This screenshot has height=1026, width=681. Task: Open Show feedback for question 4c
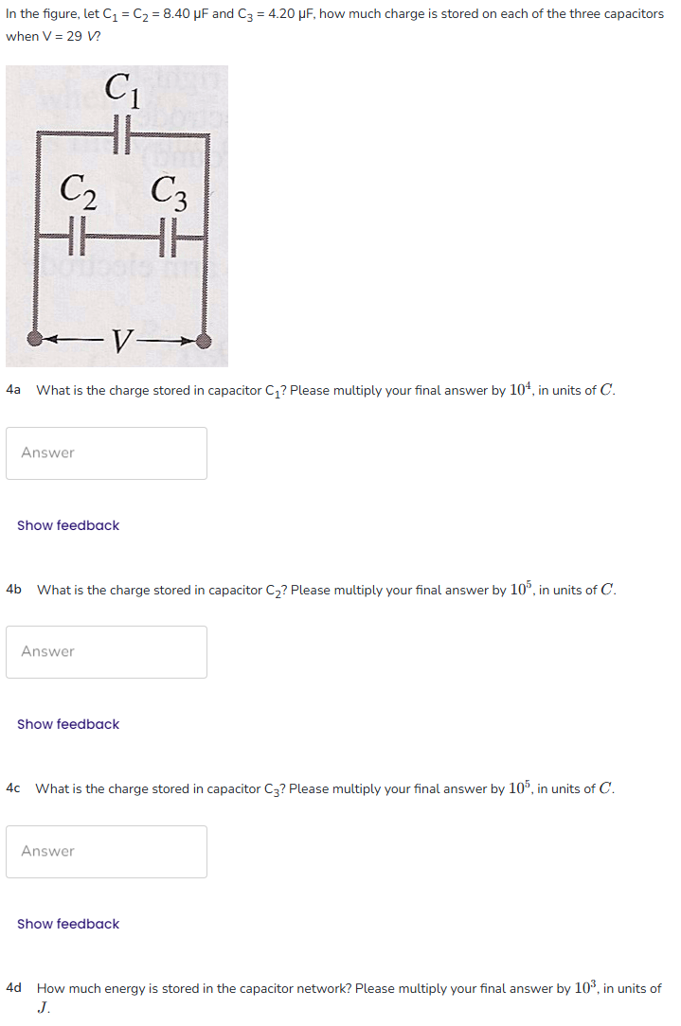click(x=67, y=924)
